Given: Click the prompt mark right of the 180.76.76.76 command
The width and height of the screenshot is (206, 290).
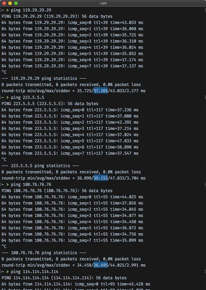Looking at the screenshot, I should coord(205,184).
